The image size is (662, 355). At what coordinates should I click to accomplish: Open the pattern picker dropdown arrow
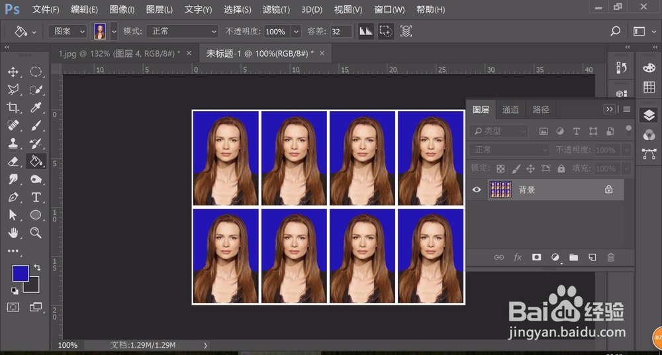point(114,32)
